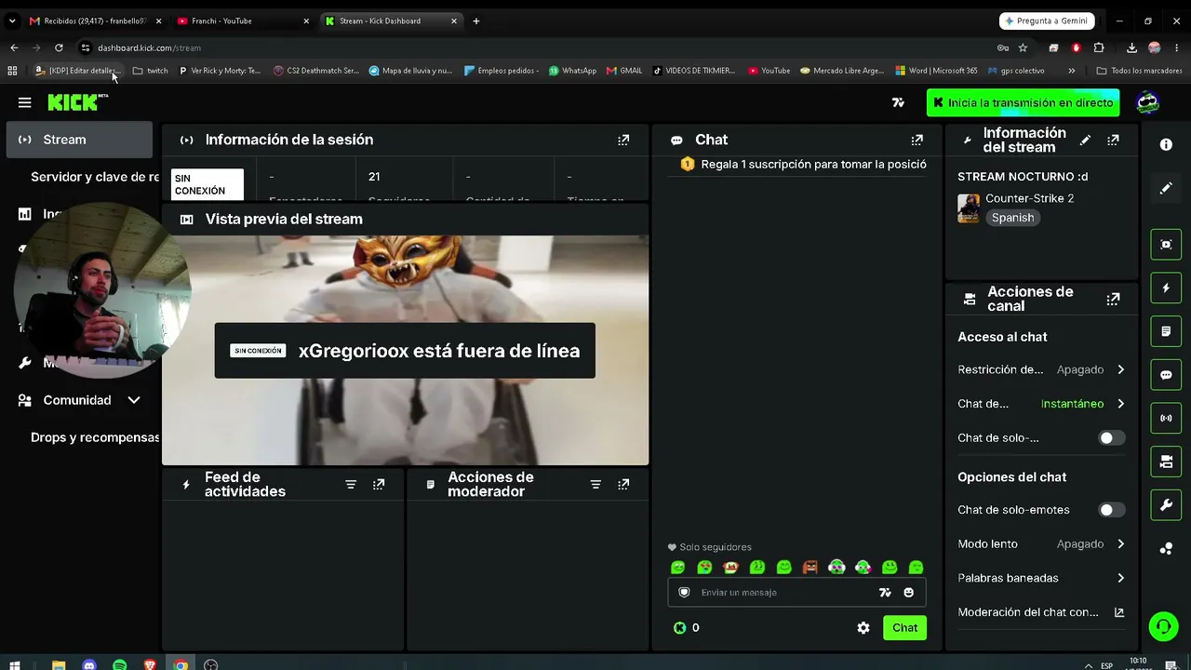Click the info icon in right sidebar
This screenshot has width=1191, height=670.
[x=1166, y=144]
